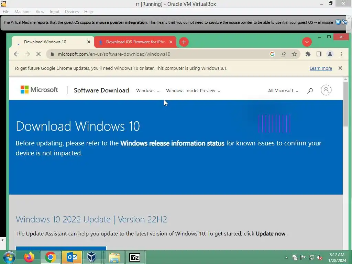Open VirtualBox Help menu
352x264 pixels.
88,12
